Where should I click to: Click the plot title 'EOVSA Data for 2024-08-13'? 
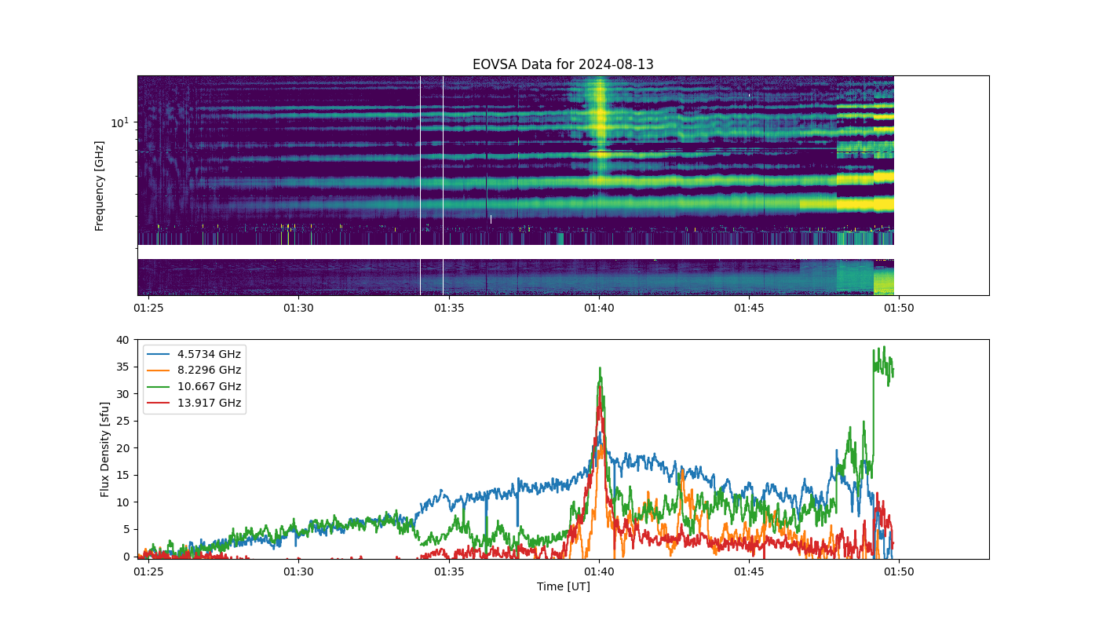click(x=563, y=64)
